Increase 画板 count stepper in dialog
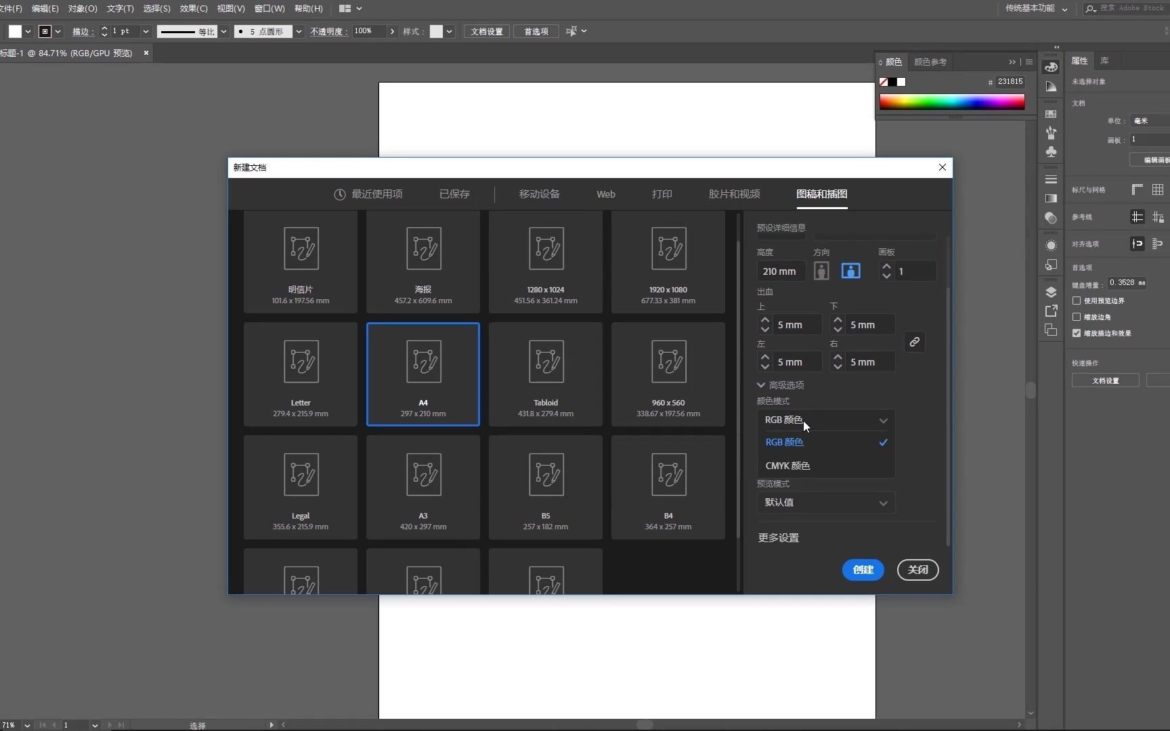This screenshot has height=731, width=1170. pos(886,267)
